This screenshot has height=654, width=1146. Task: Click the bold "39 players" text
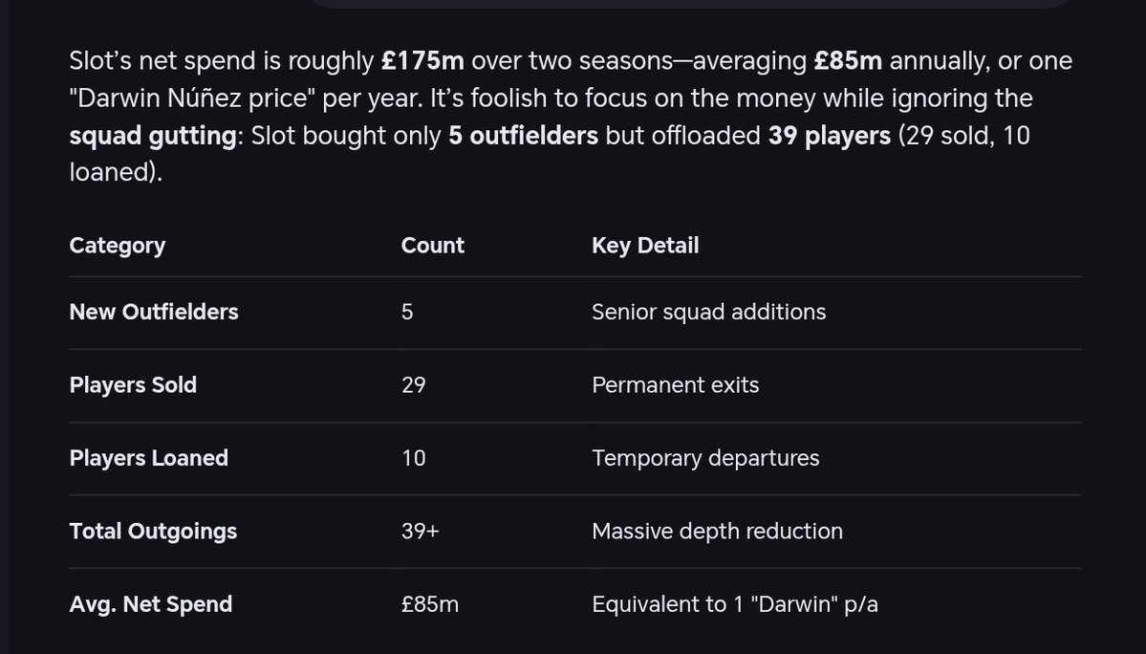click(x=829, y=136)
